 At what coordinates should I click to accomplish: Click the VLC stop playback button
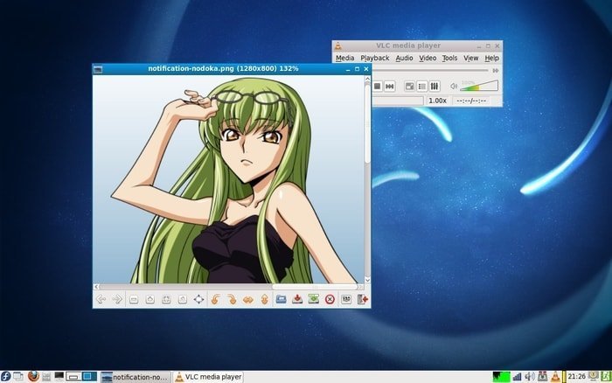click(378, 87)
